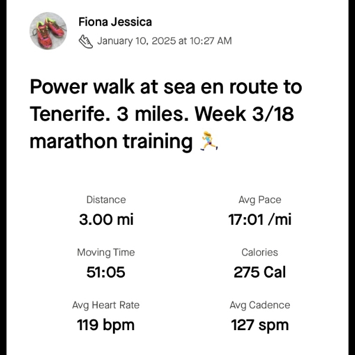The width and height of the screenshot is (355, 355).
Task: Select the 3.00 mi distance value
Action: click(x=106, y=220)
